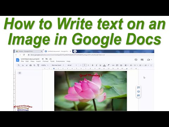This screenshot has height=127, width=169.
Task: Select the paint format tool
Action: point(38,65)
